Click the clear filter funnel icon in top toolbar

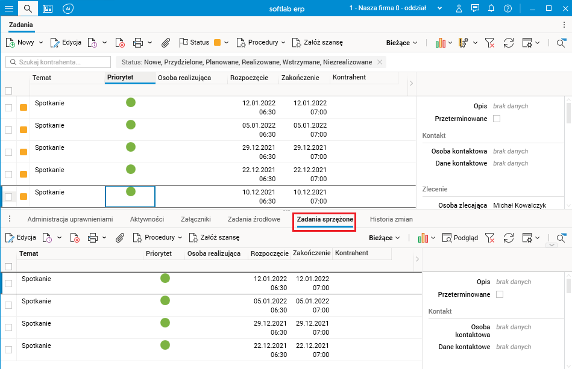coord(489,43)
